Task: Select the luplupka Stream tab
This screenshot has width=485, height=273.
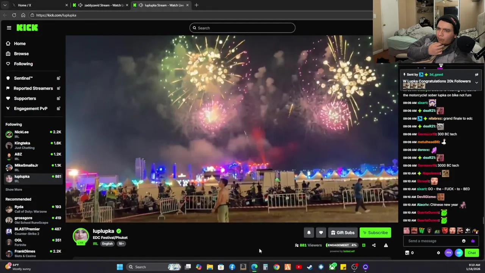Action: (161, 5)
